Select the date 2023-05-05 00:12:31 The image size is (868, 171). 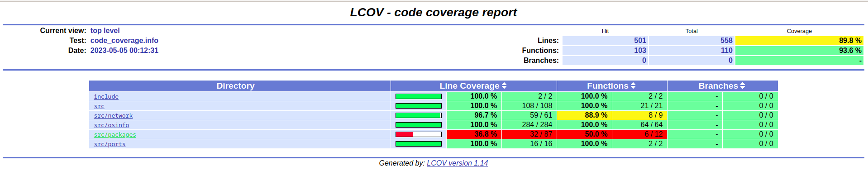(124, 51)
